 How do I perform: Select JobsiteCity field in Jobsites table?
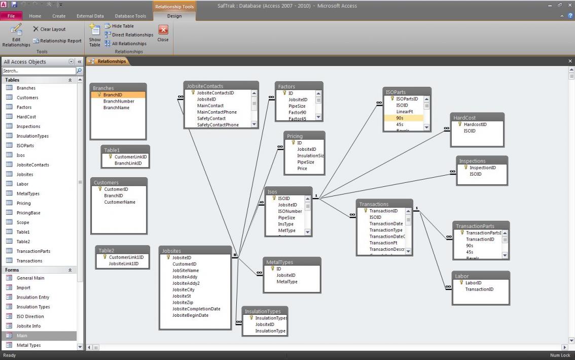(x=184, y=289)
